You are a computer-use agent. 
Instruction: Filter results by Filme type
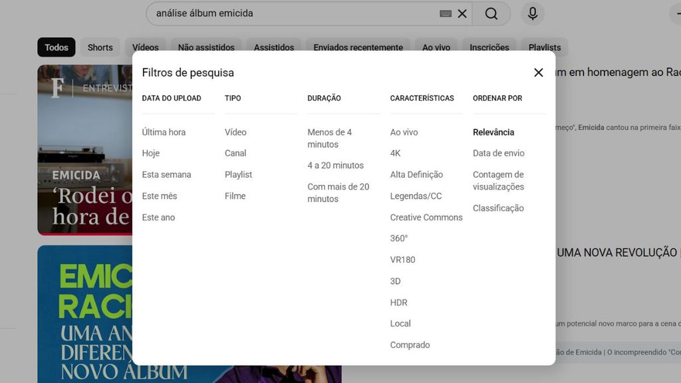point(235,195)
